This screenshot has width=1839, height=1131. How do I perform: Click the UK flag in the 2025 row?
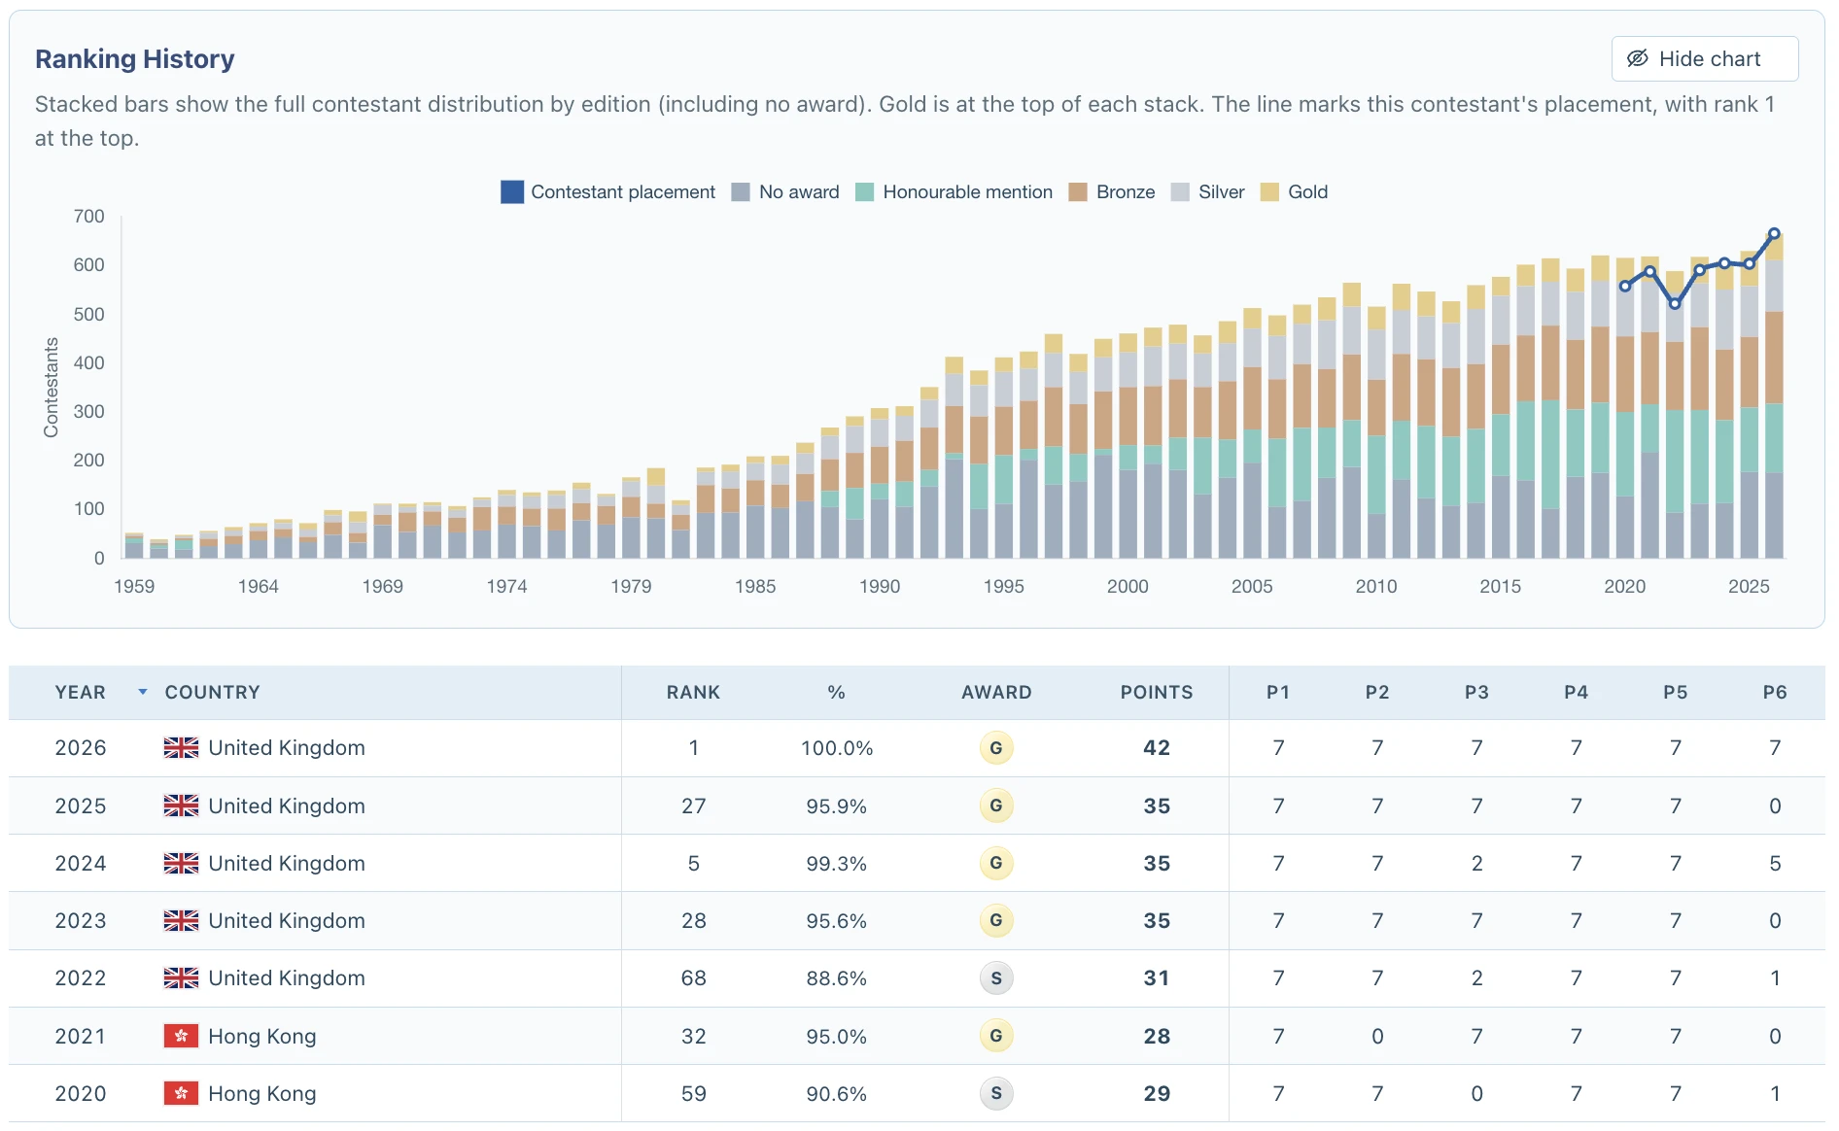tap(181, 805)
